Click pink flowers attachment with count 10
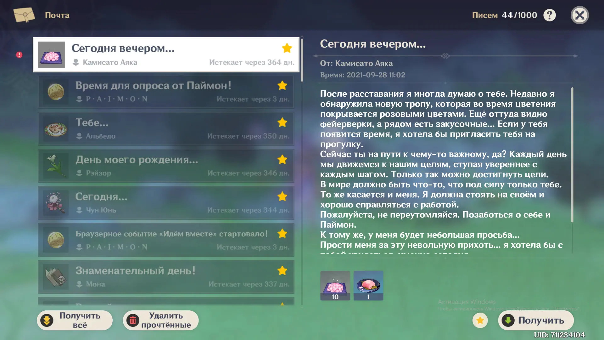The width and height of the screenshot is (604, 340). [335, 285]
